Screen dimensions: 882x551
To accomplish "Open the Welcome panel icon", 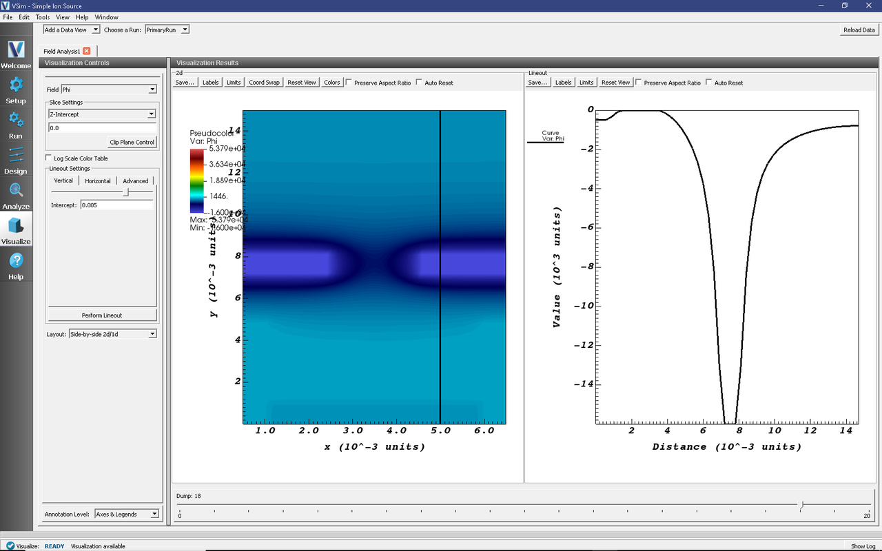I will click(16, 50).
